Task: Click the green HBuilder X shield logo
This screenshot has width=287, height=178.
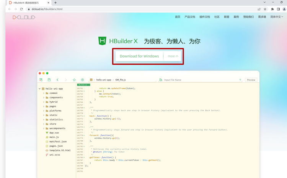Action: [102, 41]
